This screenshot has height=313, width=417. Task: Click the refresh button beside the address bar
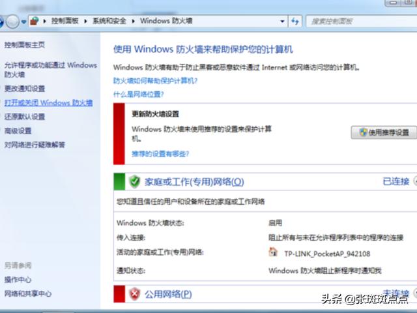(295, 22)
